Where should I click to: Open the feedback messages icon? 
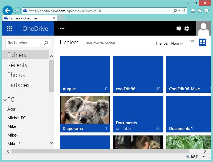coord(179,28)
